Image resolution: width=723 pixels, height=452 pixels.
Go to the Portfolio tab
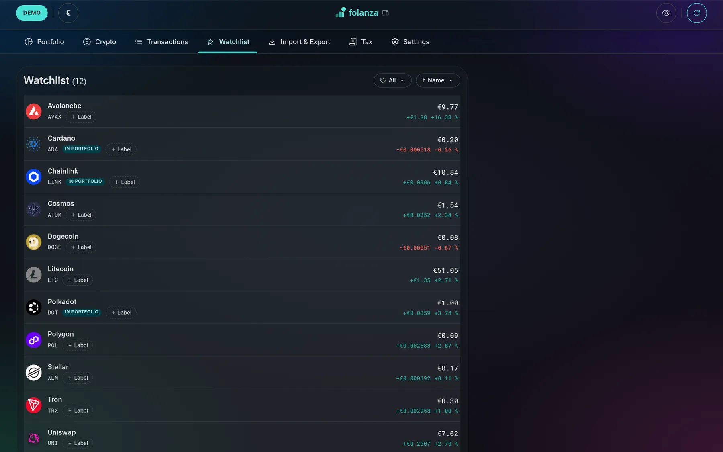(44, 42)
